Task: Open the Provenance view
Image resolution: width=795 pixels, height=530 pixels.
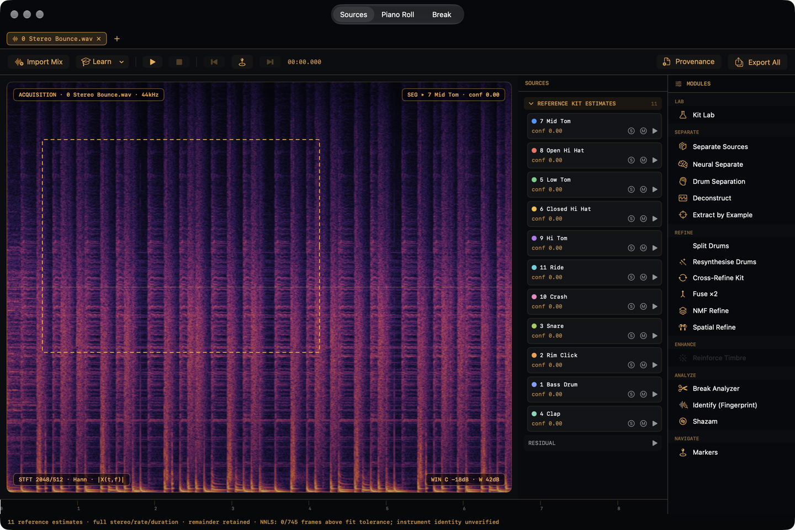Action: (688, 62)
